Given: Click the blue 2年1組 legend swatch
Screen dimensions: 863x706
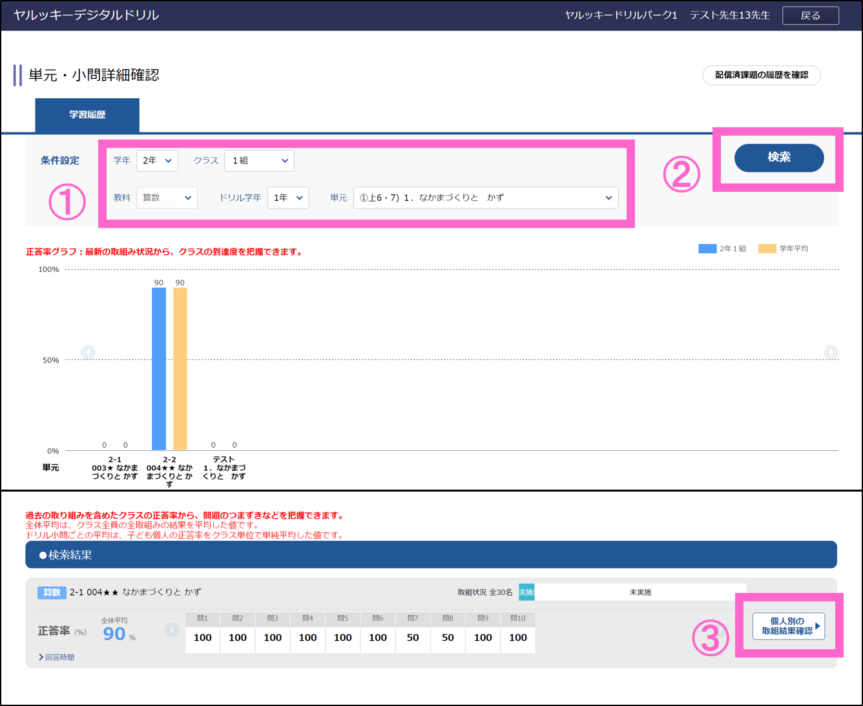Looking at the screenshot, I should [707, 249].
